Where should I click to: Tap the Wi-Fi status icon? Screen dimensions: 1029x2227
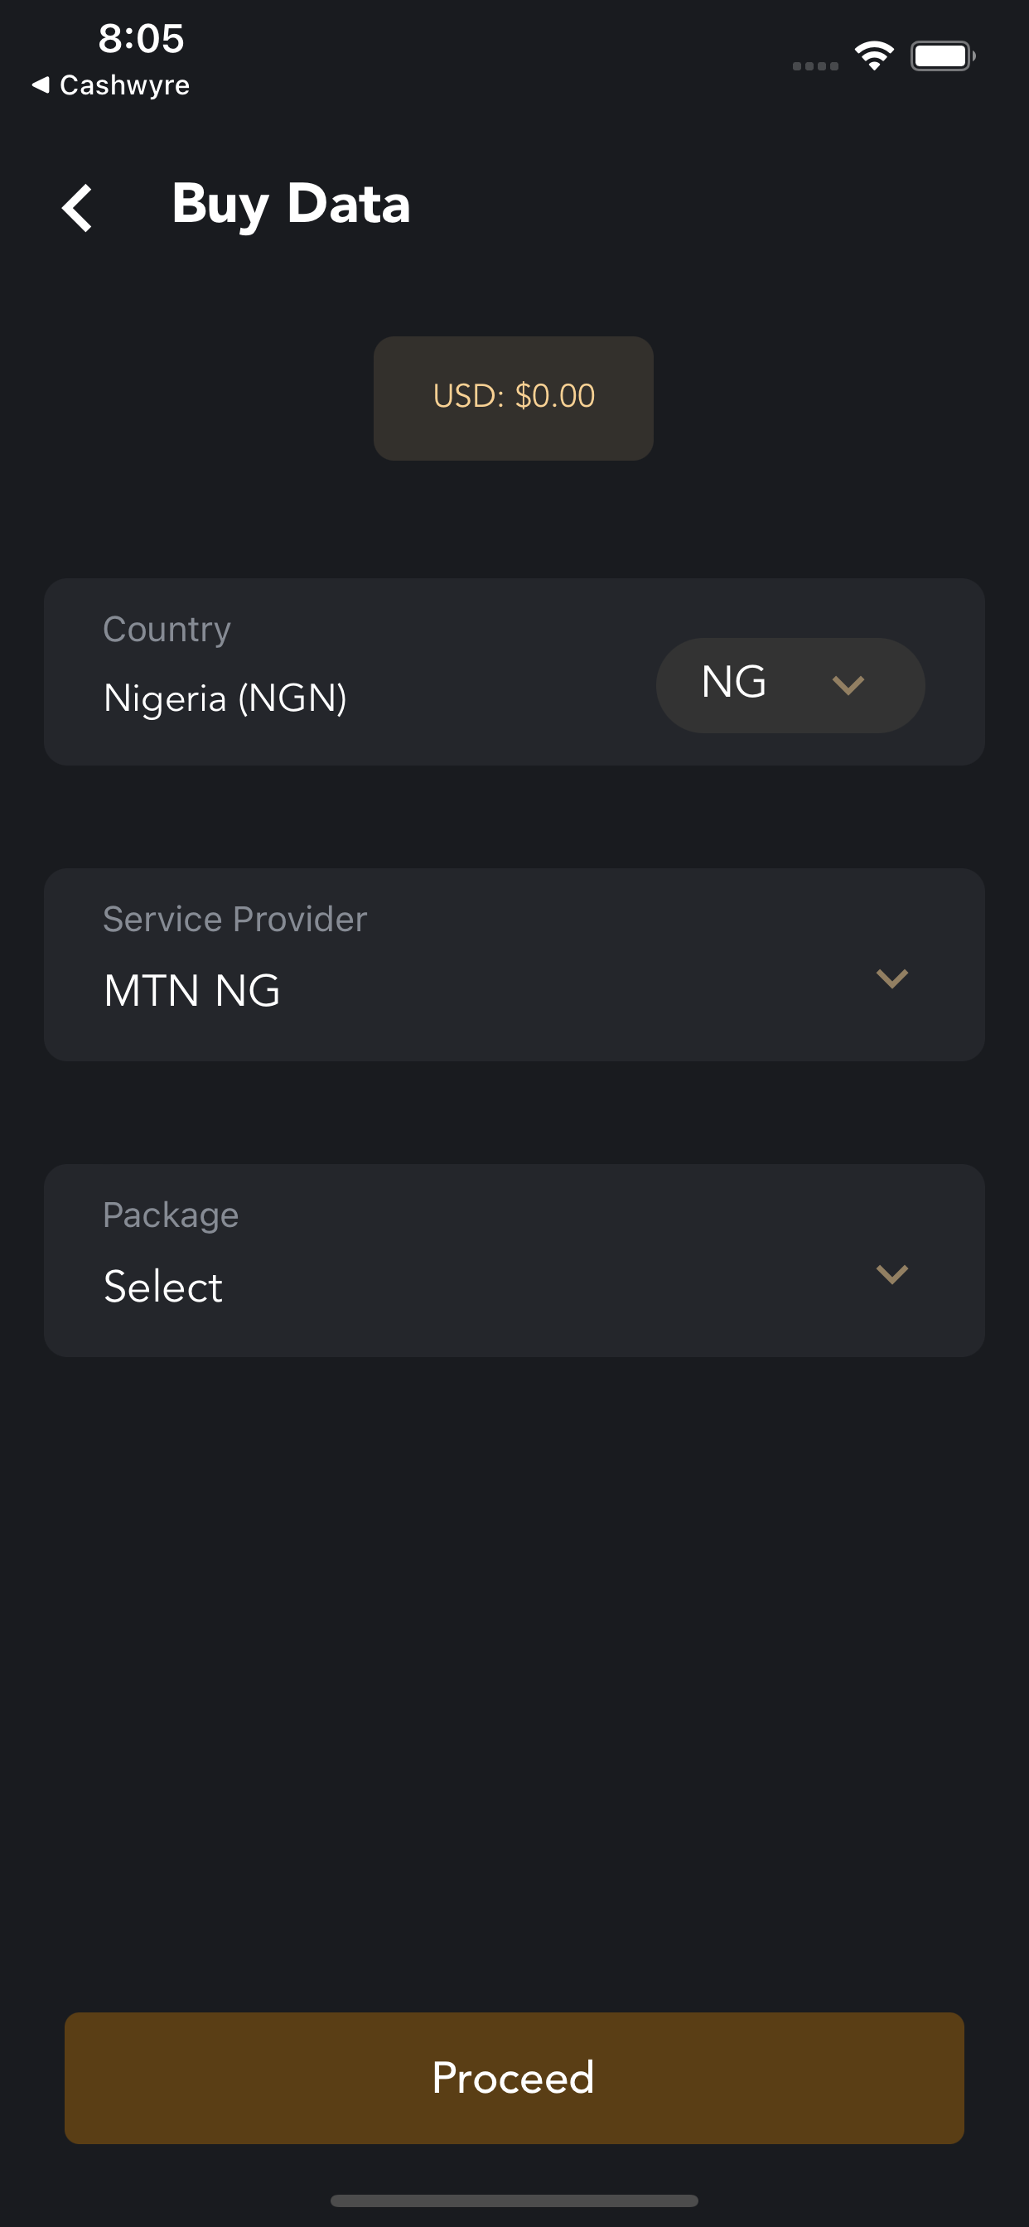click(874, 56)
